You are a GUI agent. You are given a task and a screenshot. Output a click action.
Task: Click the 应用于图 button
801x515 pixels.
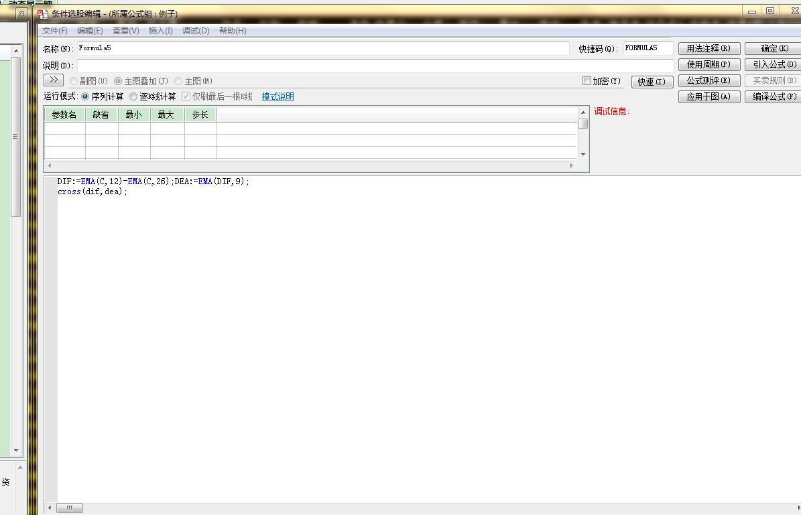pos(709,96)
